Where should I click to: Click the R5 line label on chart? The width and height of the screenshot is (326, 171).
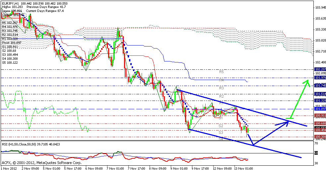[x=222, y=71]
